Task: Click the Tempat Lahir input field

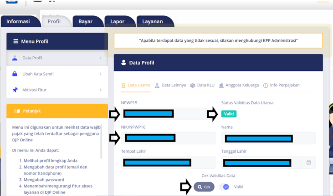Action: (168, 163)
